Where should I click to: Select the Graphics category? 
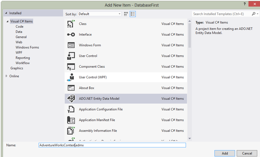[17, 68]
